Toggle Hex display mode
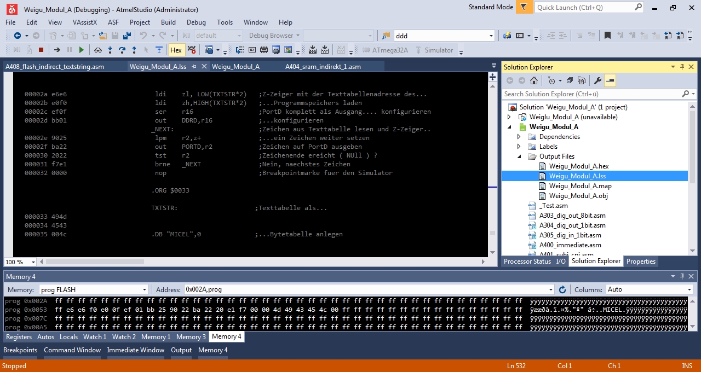Viewport: 701px width, 372px height. pos(176,50)
